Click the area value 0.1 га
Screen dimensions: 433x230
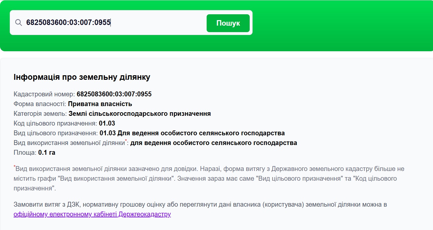coord(47,153)
